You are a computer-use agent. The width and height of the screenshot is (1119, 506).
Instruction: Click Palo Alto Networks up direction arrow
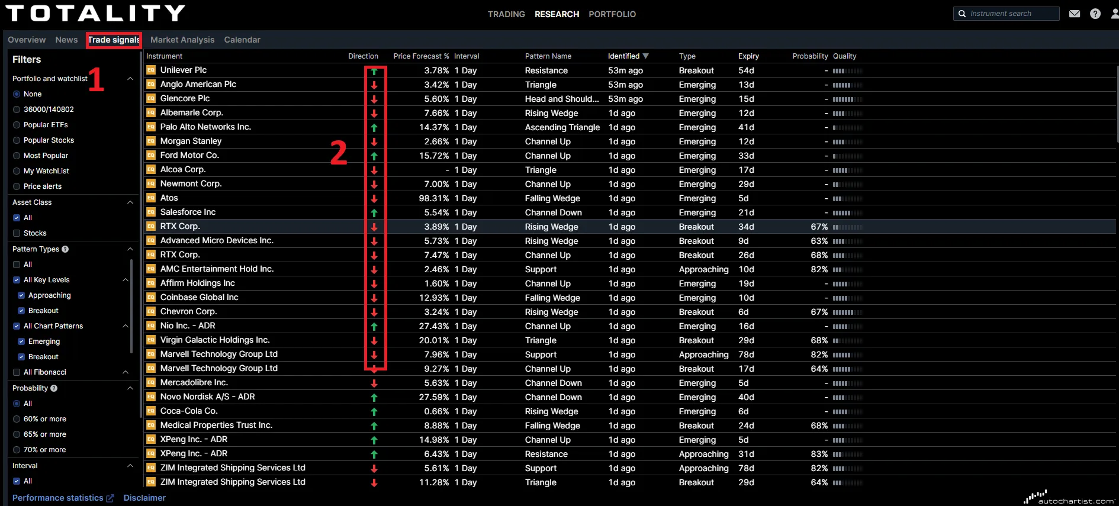point(374,127)
